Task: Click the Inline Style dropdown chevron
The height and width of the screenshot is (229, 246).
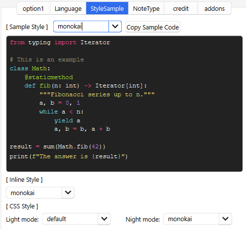Action: pos(68,193)
